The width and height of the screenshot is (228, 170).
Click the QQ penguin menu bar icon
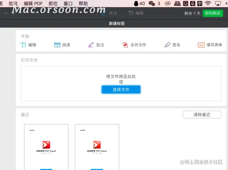click(x=136, y=4)
